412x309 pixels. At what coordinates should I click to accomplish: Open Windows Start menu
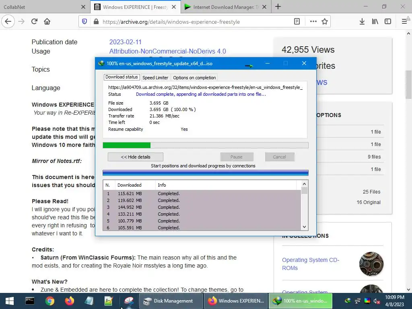point(10,301)
